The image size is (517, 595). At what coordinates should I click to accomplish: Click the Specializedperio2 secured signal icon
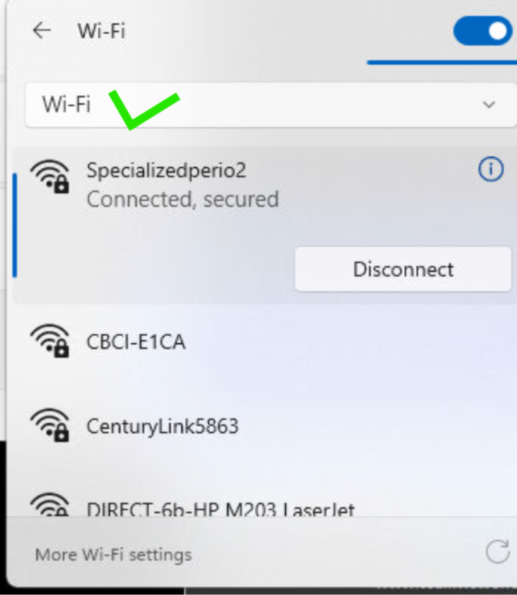point(50,177)
